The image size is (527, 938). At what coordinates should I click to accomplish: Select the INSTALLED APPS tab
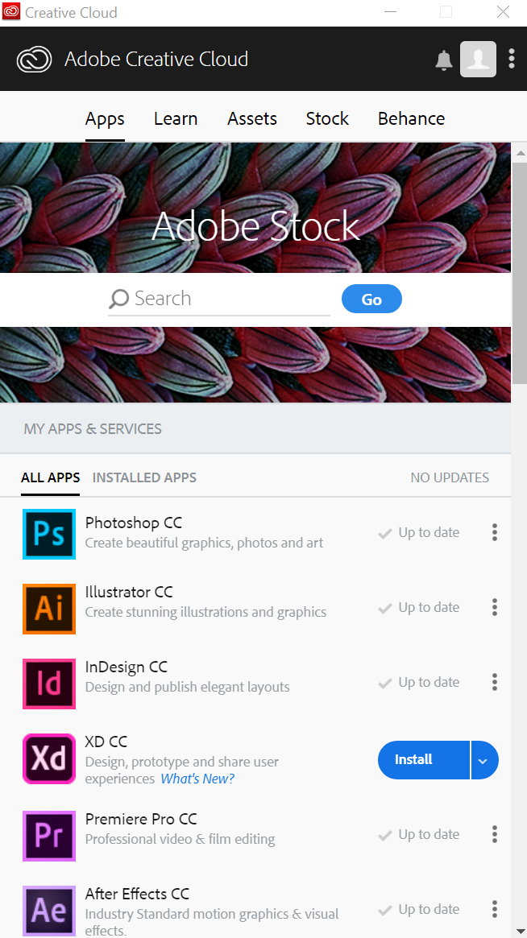(144, 477)
